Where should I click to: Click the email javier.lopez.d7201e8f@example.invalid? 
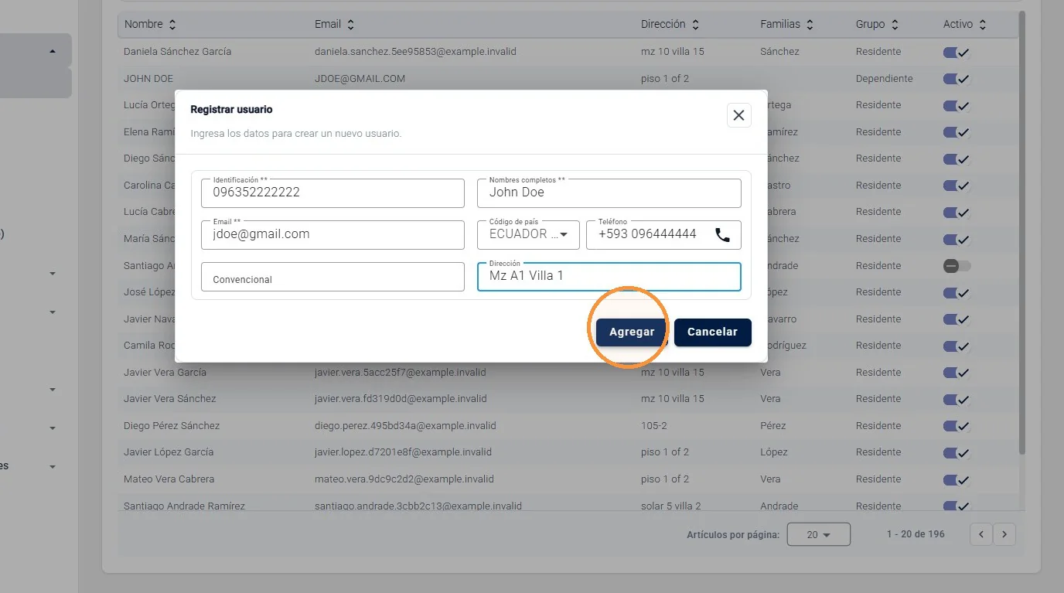coord(403,452)
